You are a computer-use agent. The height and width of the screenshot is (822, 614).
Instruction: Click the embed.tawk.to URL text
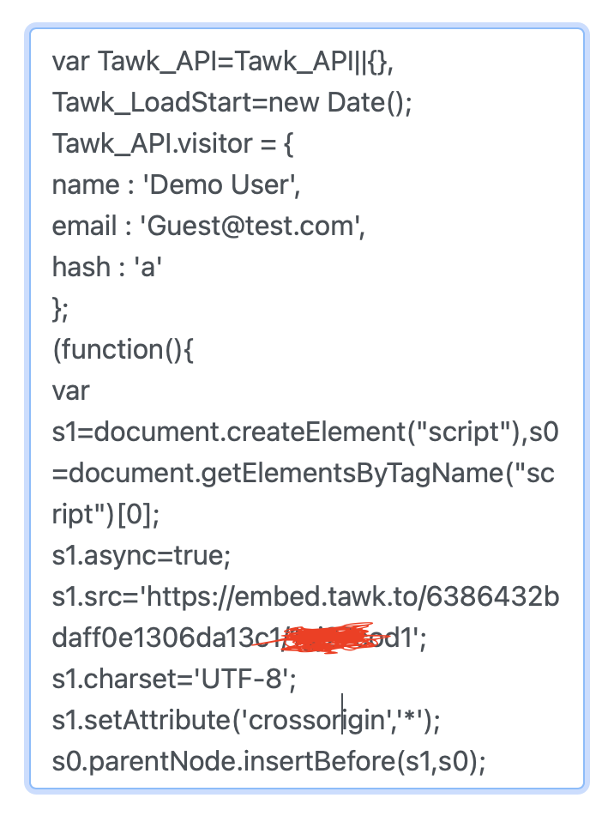[352, 596]
